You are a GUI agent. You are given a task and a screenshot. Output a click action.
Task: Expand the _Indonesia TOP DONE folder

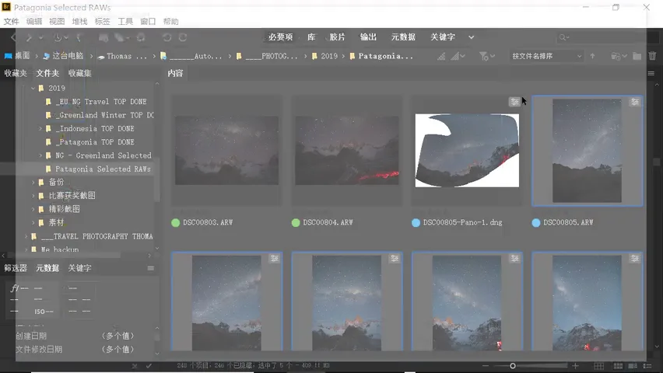click(x=40, y=128)
